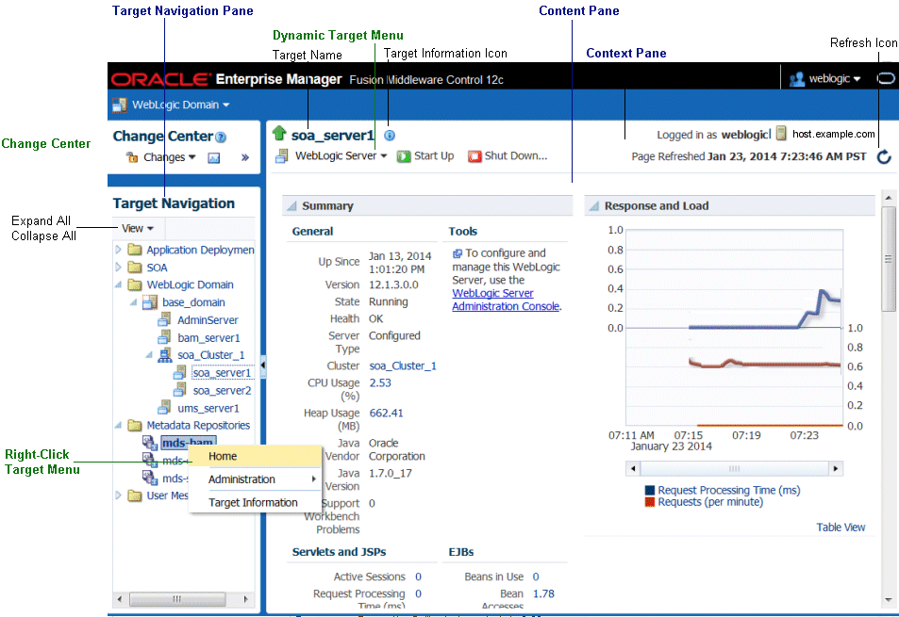The height and width of the screenshot is (617, 899).
Task: Collapse the soa_Cluster_1 node
Action: coord(149,355)
